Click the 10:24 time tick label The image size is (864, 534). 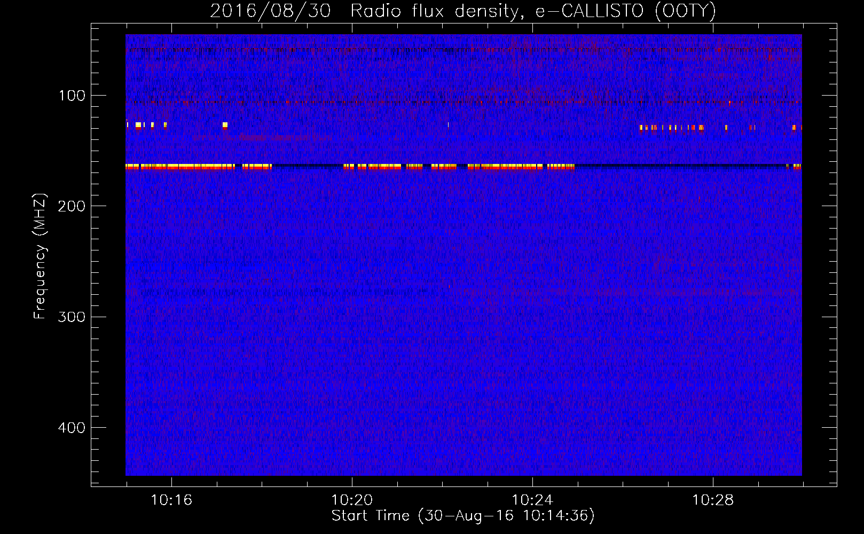(532, 500)
